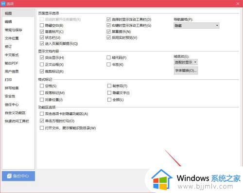Select the 视图 category in the sidebar
Image resolution: width=243 pixels, height=193 pixels.
[18, 13]
